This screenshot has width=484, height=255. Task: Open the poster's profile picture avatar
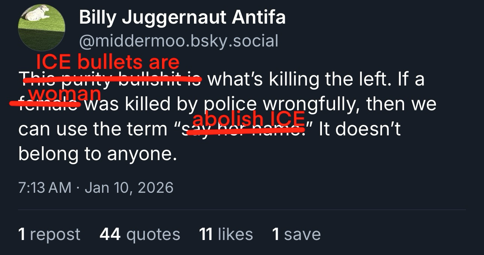(x=42, y=28)
